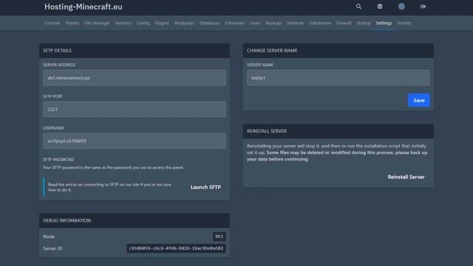Switch to the Console tab
Image resolution: width=473 pixels, height=266 pixels.
pyautogui.click(x=52, y=23)
